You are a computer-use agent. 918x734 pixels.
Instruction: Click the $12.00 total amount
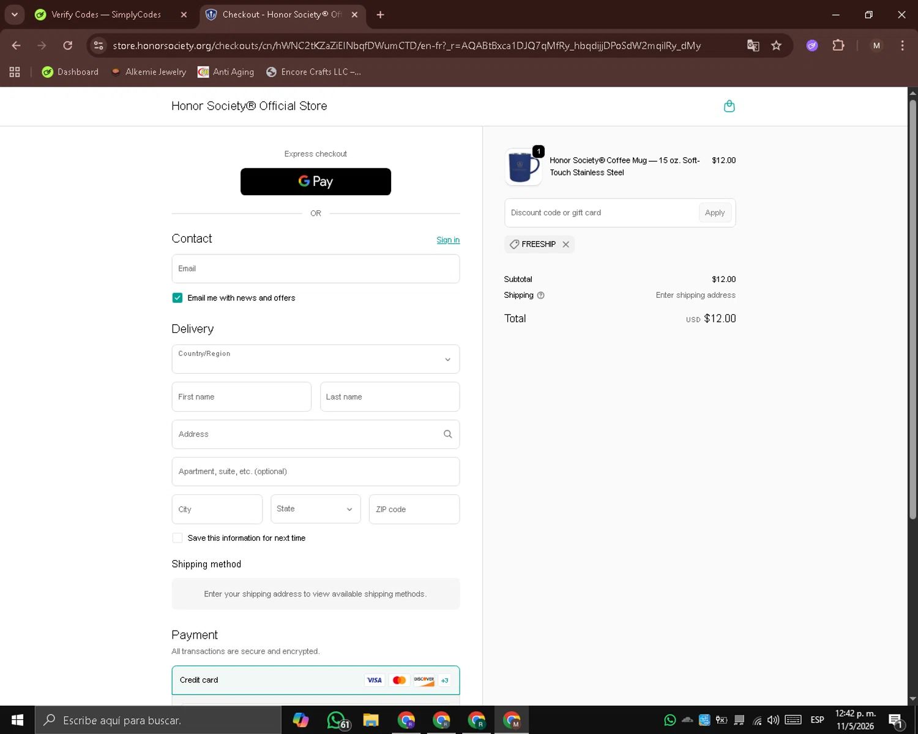(x=720, y=319)
